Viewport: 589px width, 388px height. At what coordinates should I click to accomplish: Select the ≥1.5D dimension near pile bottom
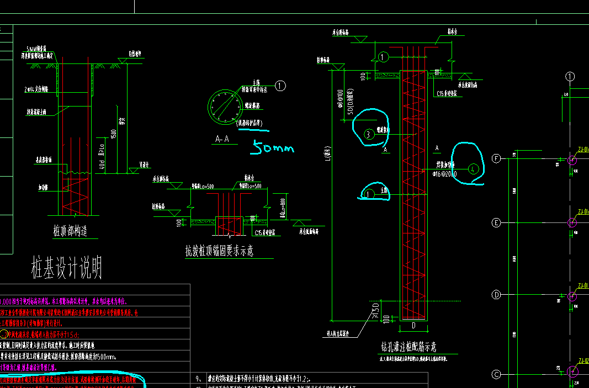point(375,311)
